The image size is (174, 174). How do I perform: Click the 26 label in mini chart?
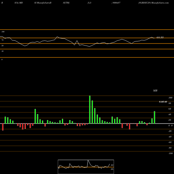[112, 169]
